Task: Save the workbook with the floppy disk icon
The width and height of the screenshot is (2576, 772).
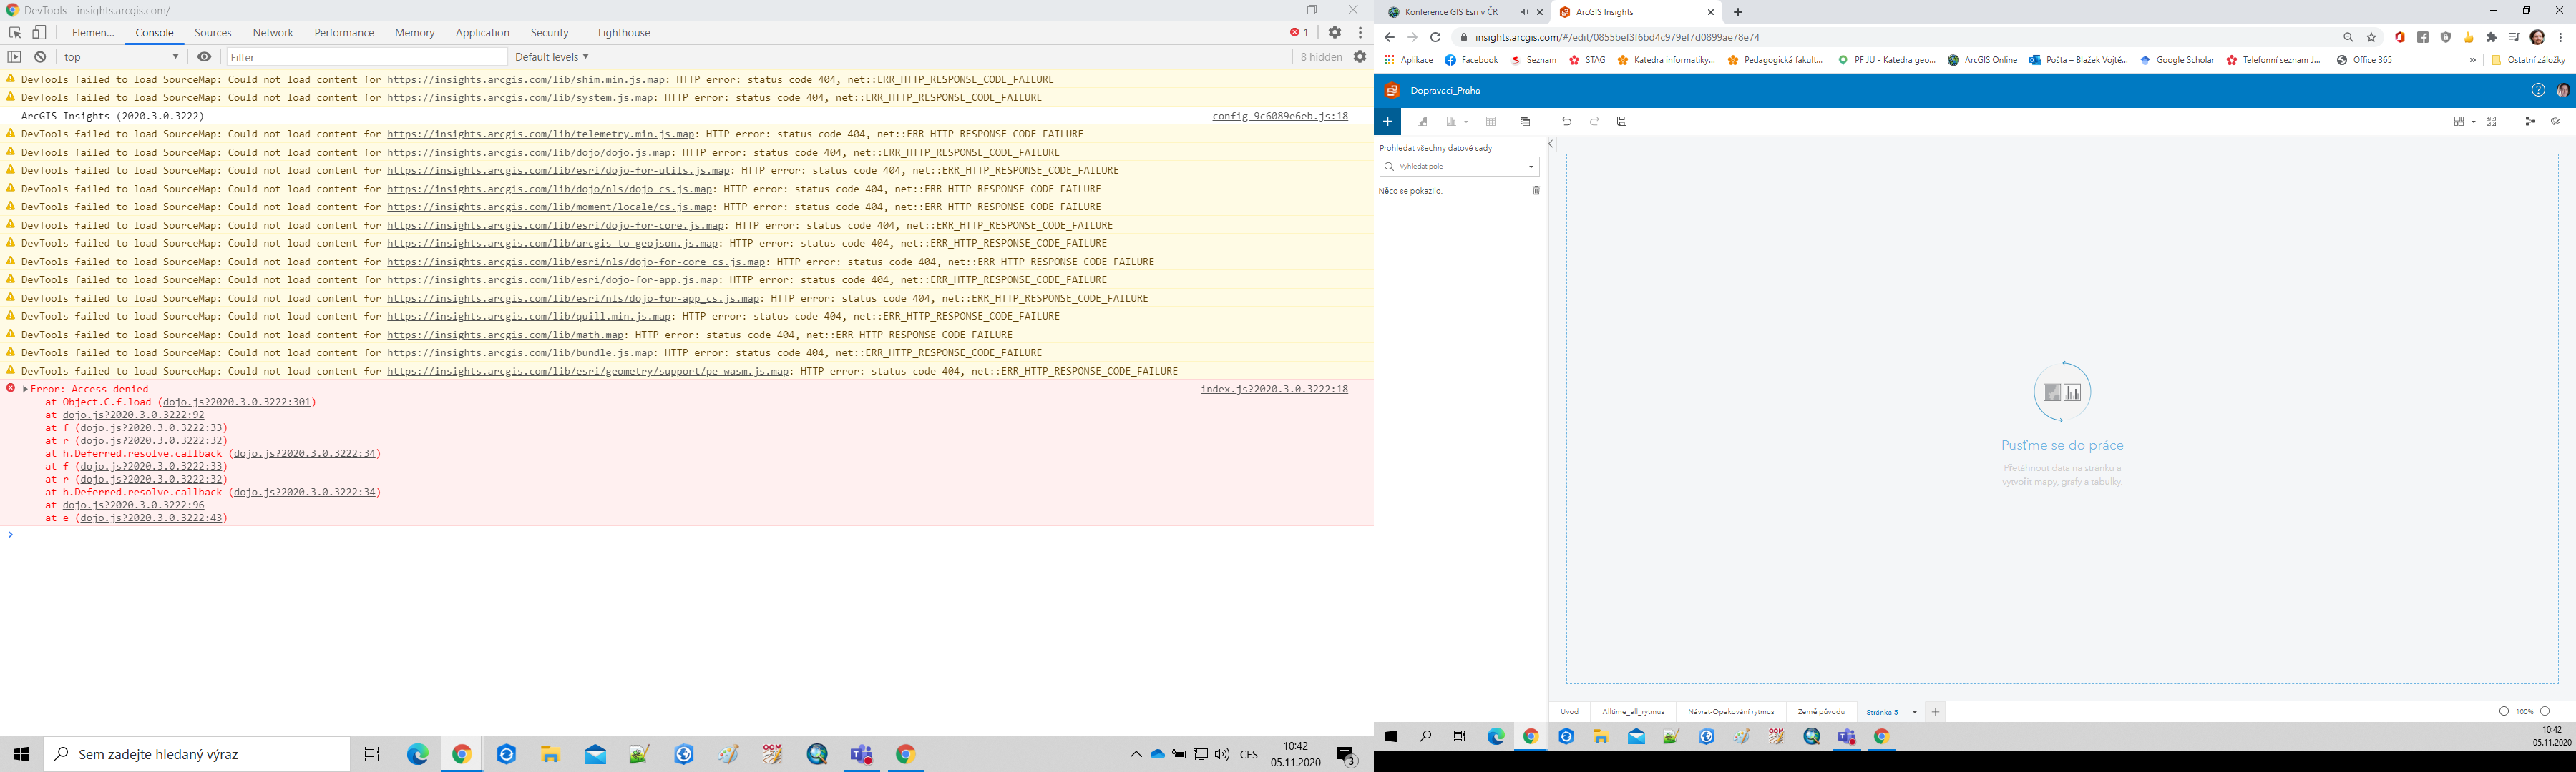Action: click(1622, 122)
